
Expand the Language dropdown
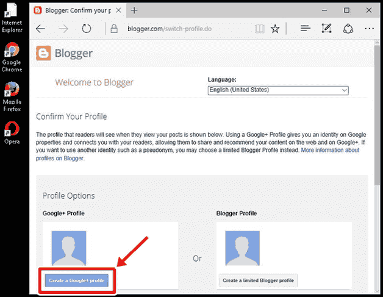[x=278, y=90]
